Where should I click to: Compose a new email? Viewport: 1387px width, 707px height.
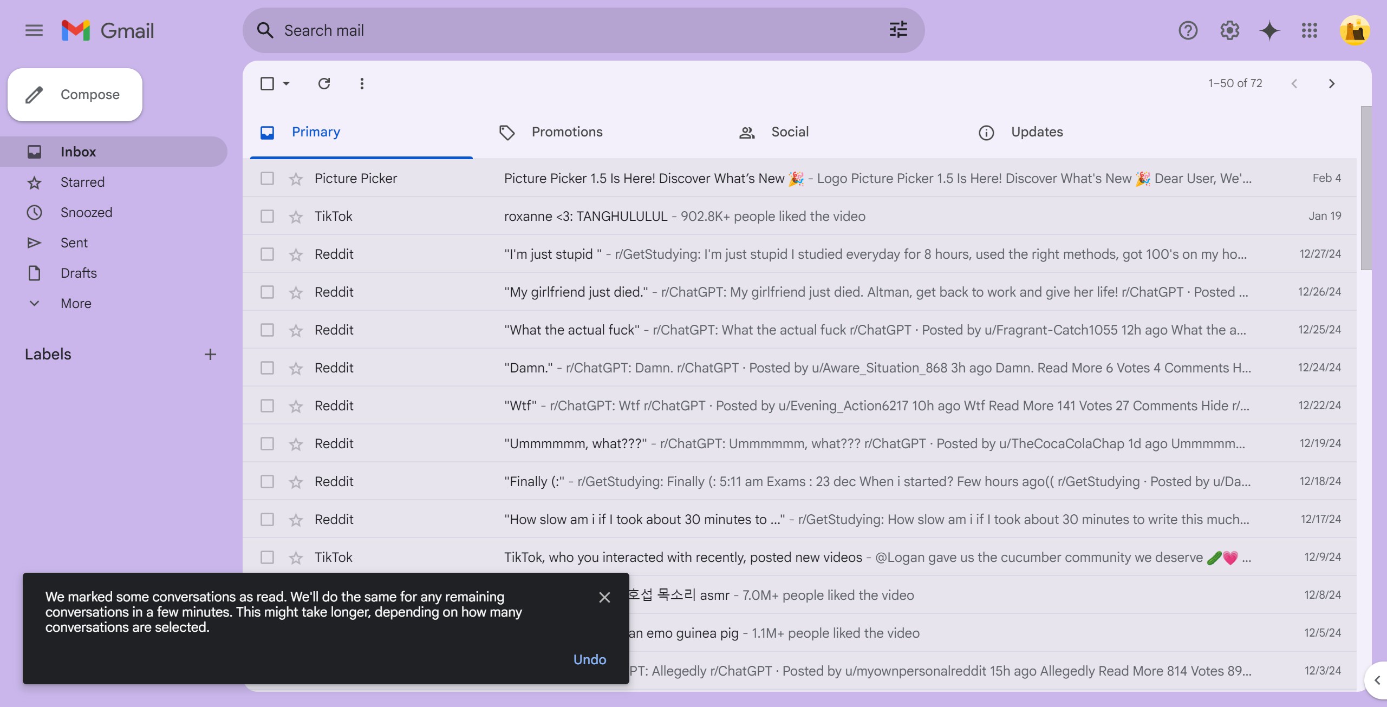(75, 95)
